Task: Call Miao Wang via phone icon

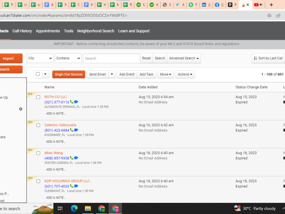Action: [x=72, y=158]
